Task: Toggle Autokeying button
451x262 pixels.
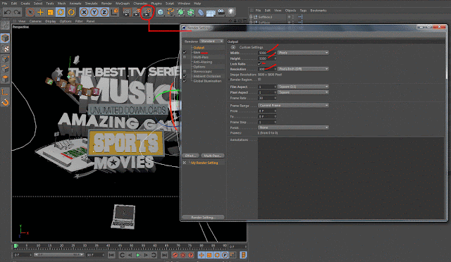Action: [x=183, y=255]
